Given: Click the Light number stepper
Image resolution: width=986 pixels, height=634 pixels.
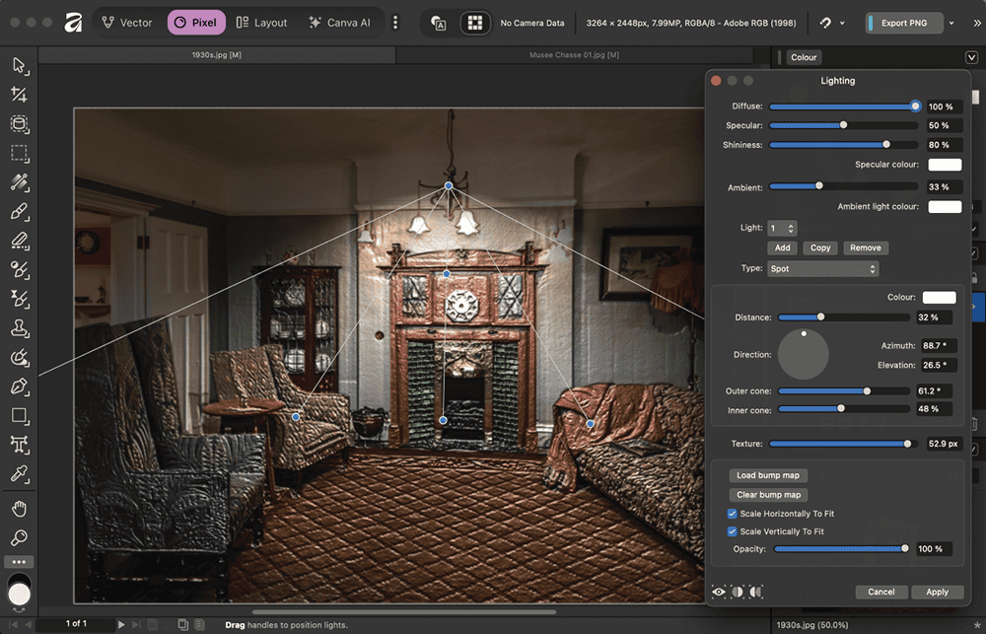Looking at the screenshot, I should 791,228.
